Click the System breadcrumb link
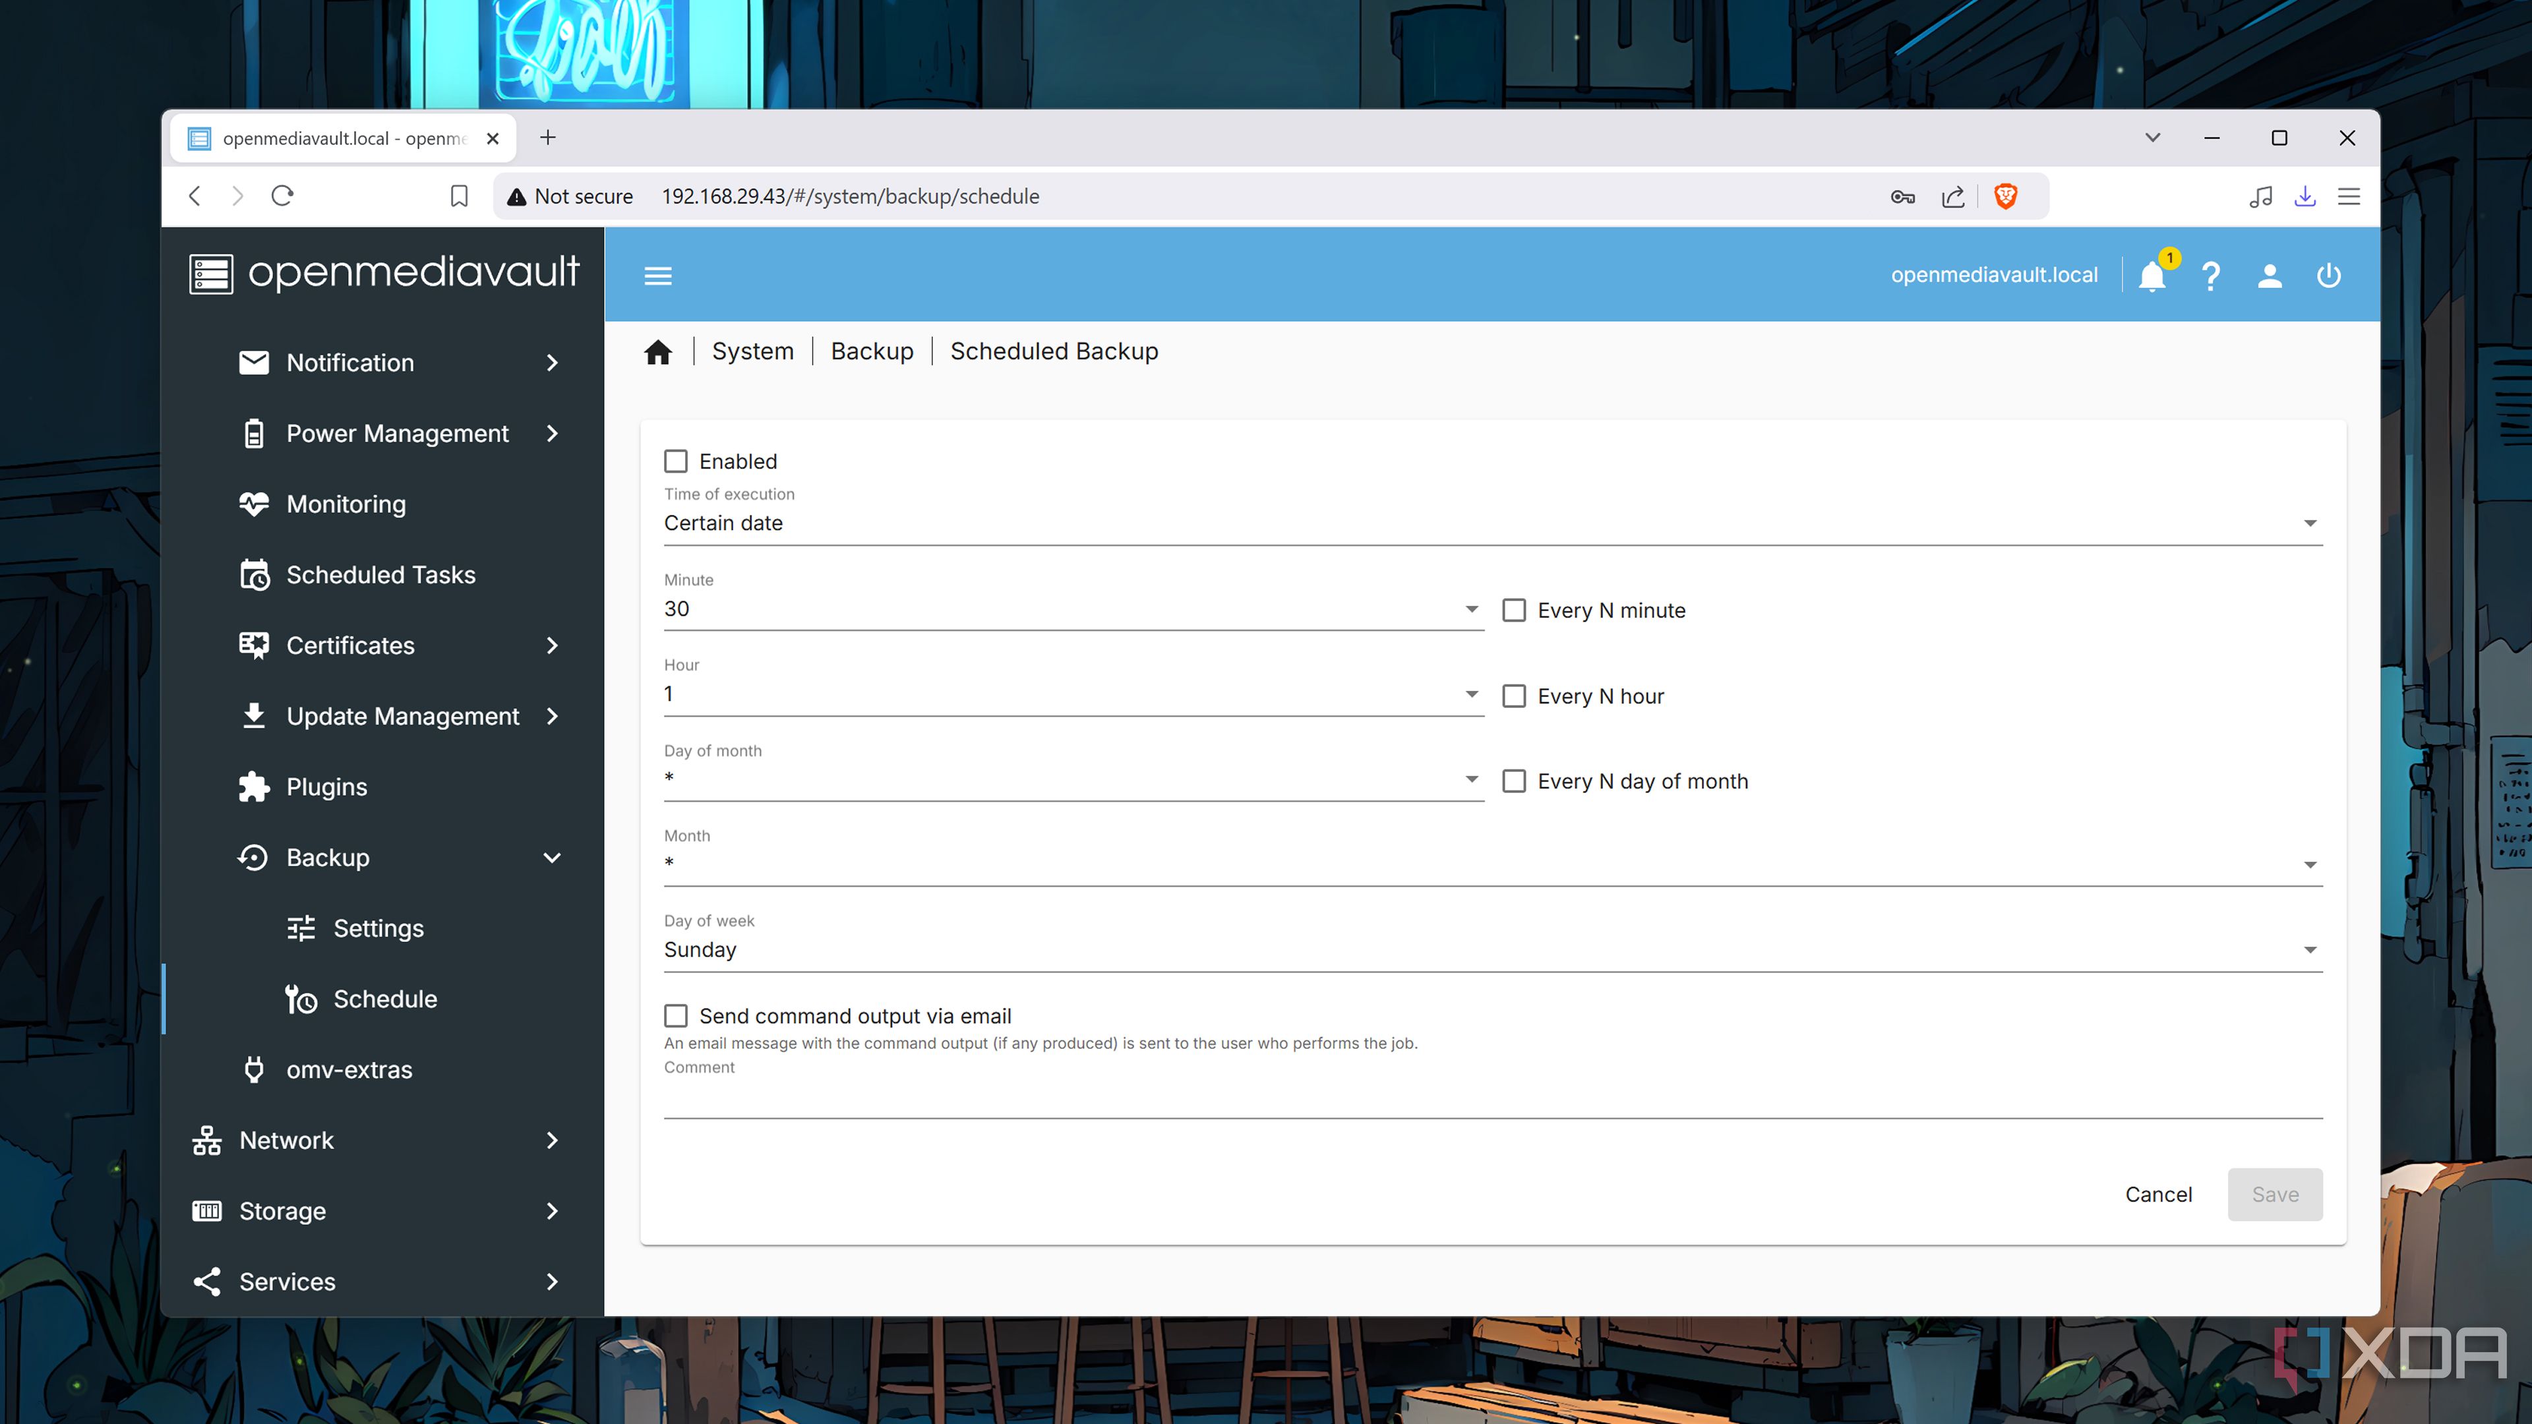The image size is (2532, 1424). pyautogui.click(x=753, y=351)
